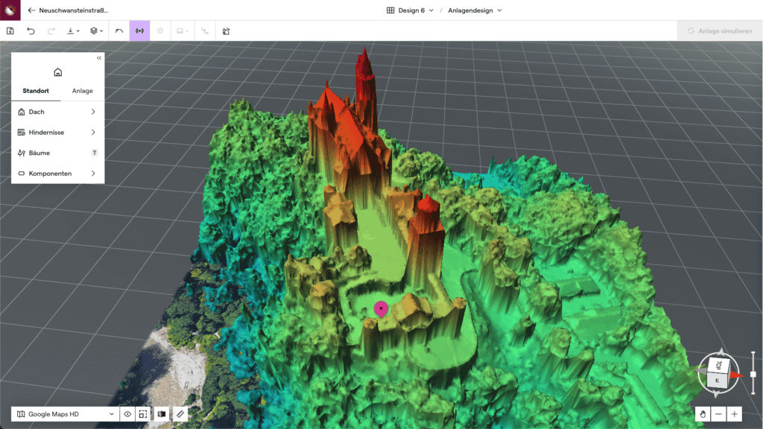Expand the Komponenten submenu chevron
Image resolution: width=763 pixels, height=429 pixels.
pyautogui.click(x=93, y=173)
